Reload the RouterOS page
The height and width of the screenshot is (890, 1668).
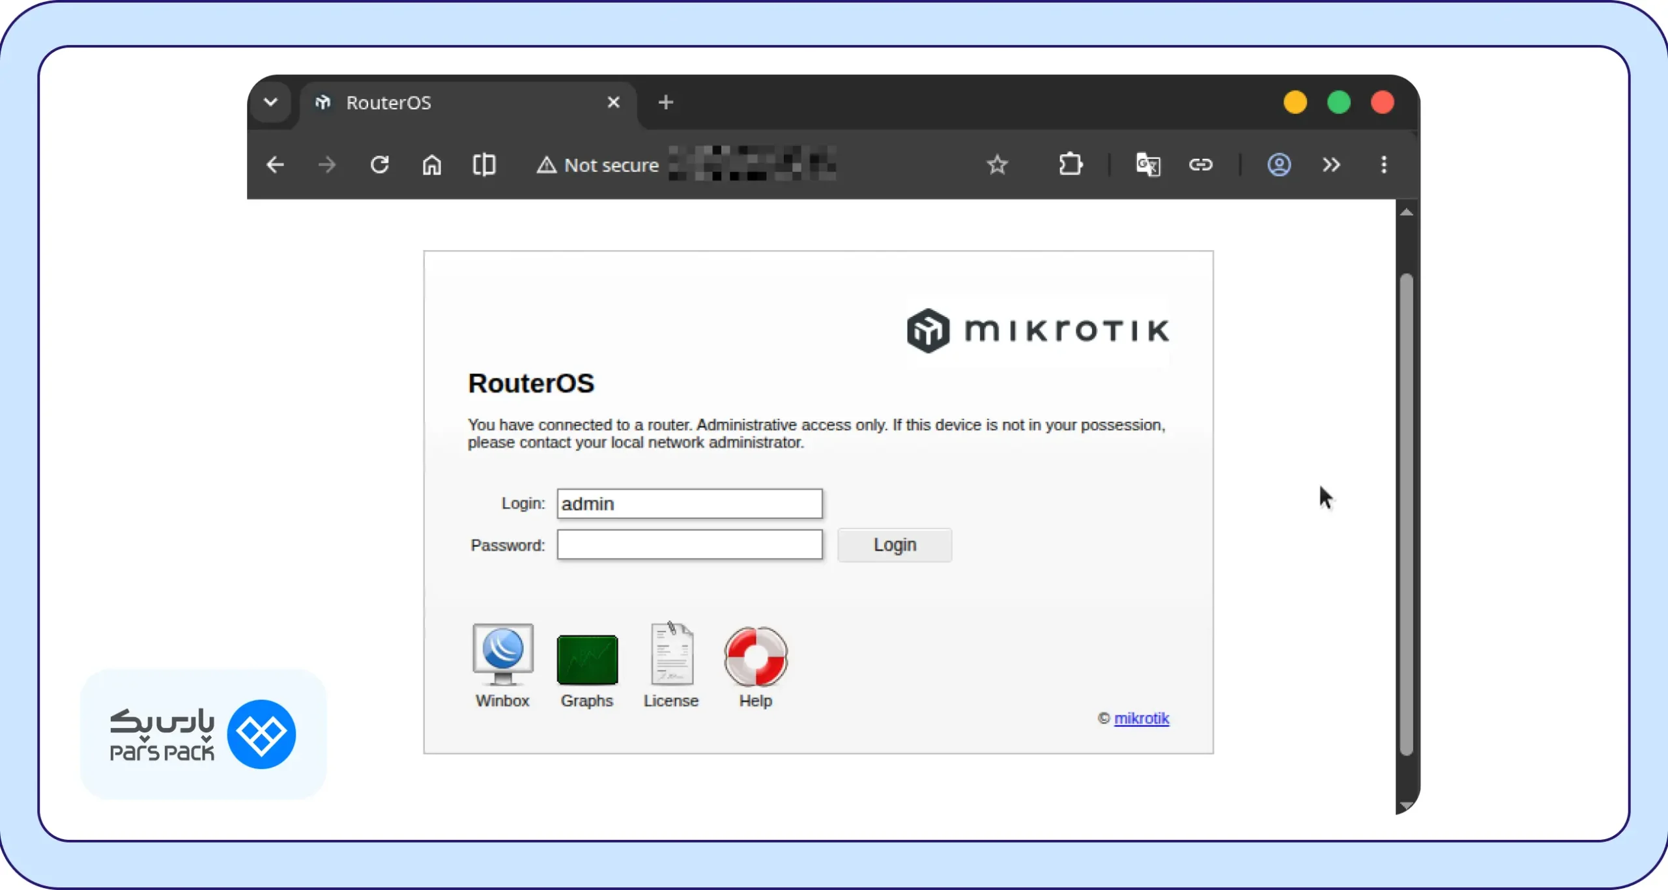point(380,165)
